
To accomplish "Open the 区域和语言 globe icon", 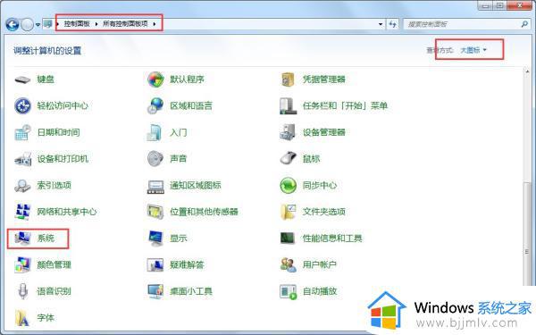I will [155, 106].
